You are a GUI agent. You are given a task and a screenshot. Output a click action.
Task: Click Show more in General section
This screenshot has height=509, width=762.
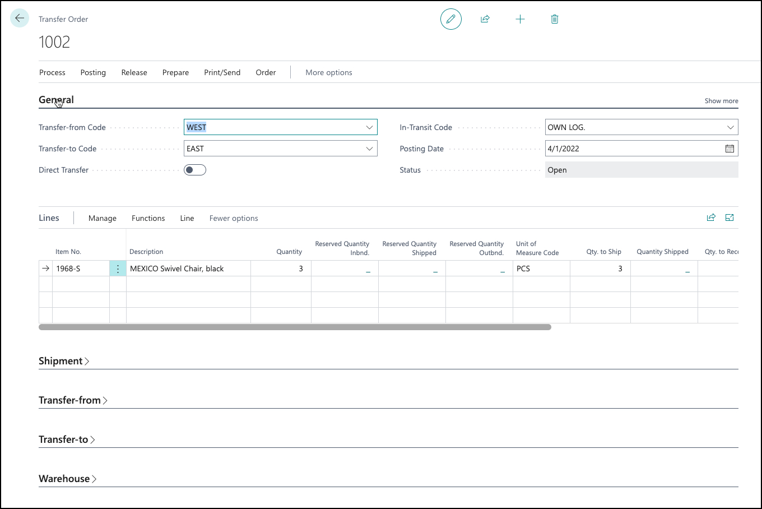[x=722, y=101]
